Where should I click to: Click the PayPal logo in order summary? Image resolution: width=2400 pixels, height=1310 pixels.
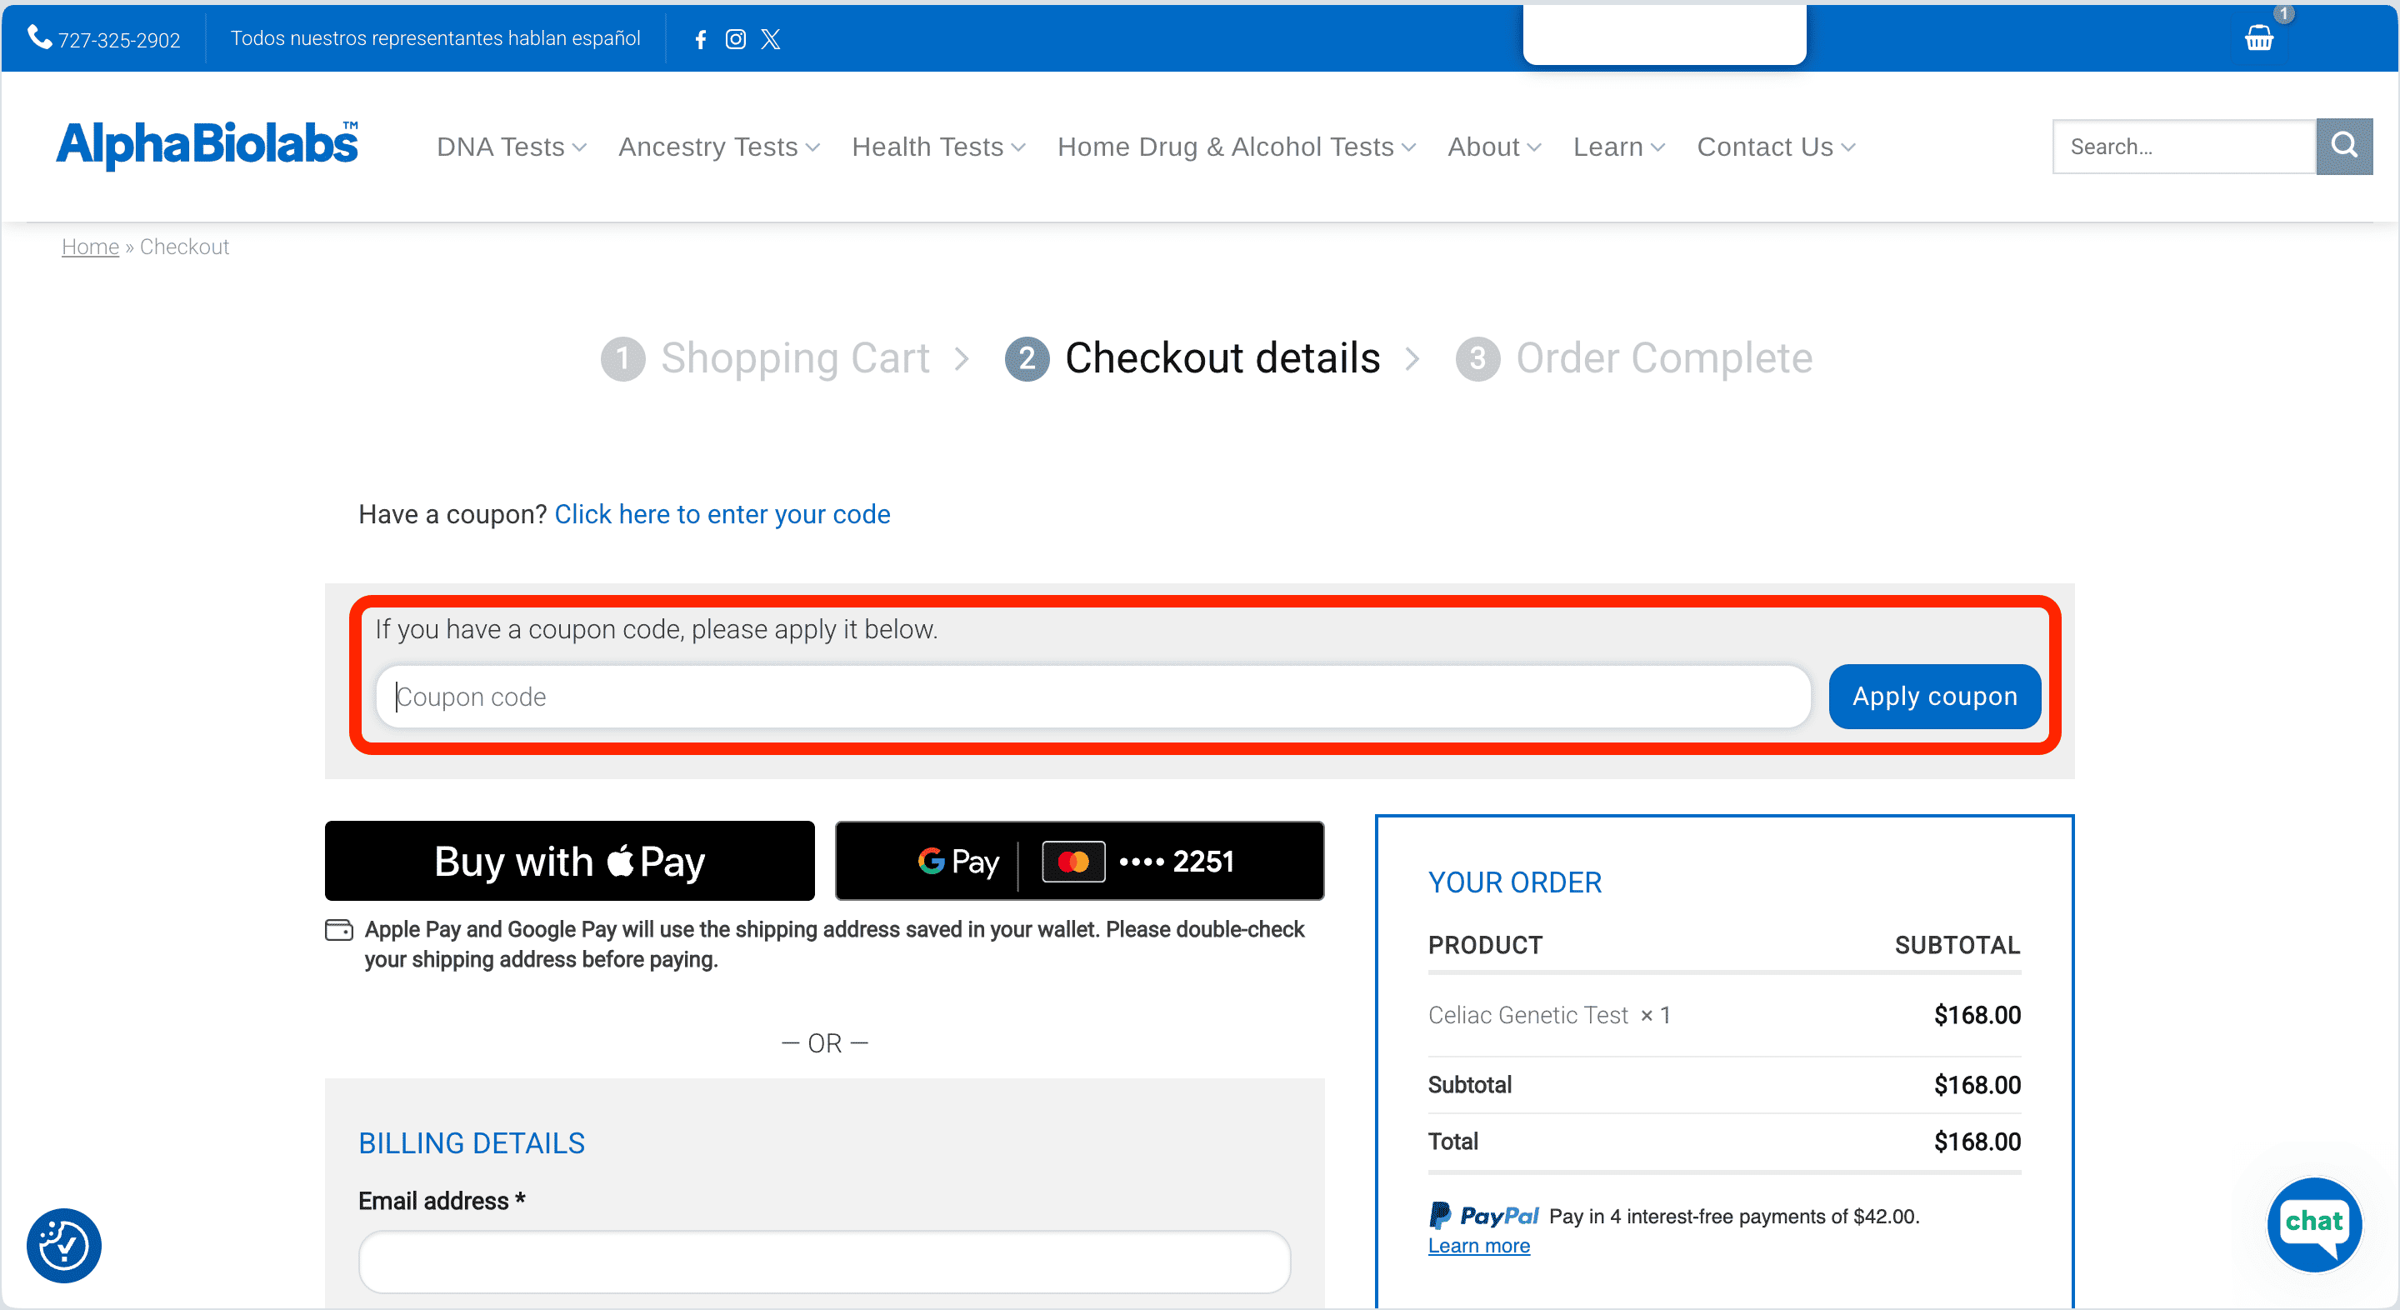pyautogui.click(x=1483, y=1215)
